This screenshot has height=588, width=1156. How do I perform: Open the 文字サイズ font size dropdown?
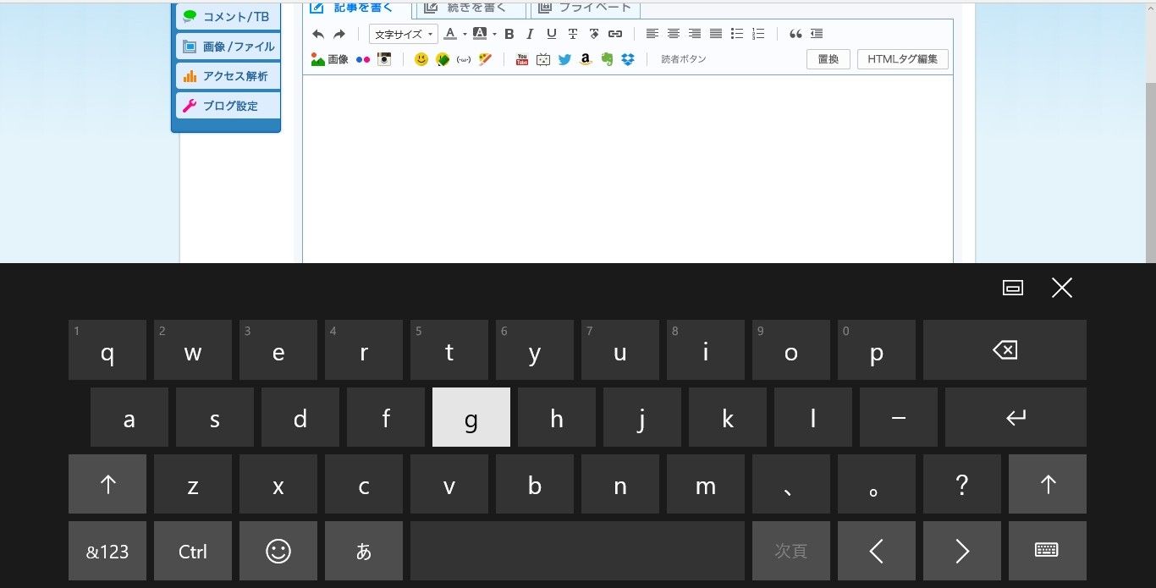click(x=404, y=34)
